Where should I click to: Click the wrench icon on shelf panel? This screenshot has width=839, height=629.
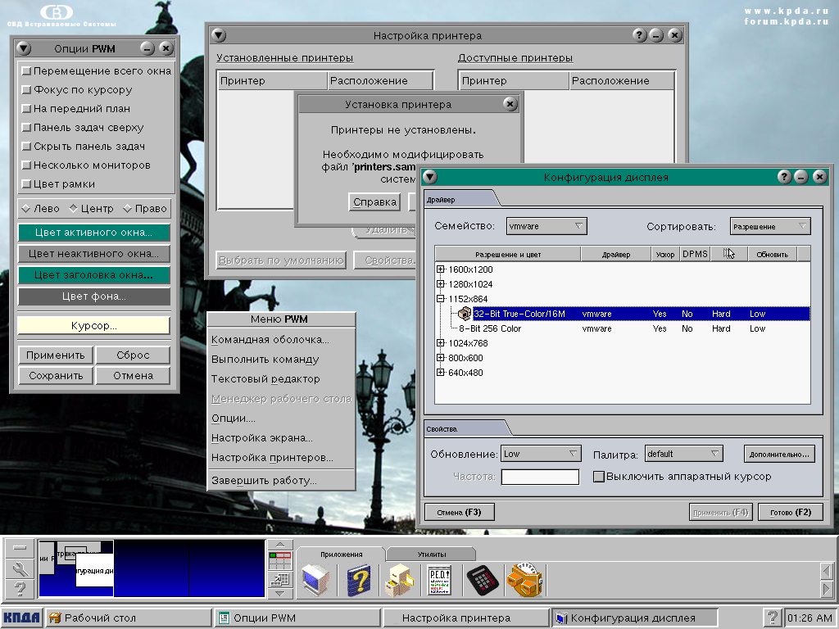20,569
